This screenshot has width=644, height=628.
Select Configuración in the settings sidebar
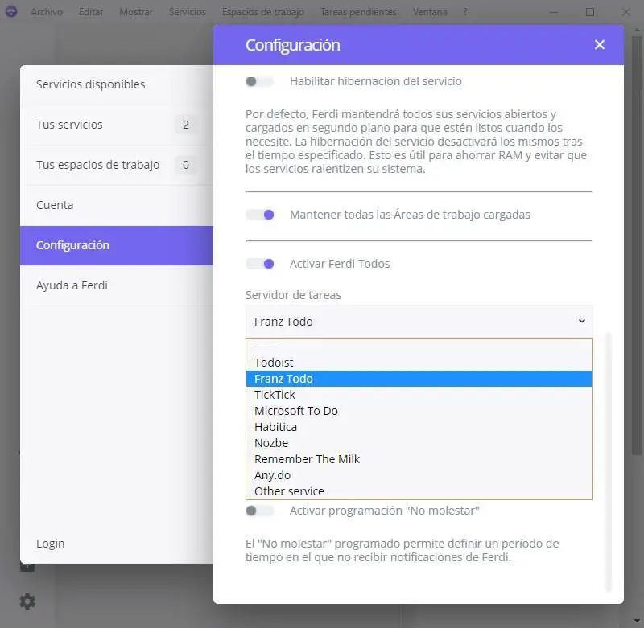pyautogui.click(x=117, y=245)
